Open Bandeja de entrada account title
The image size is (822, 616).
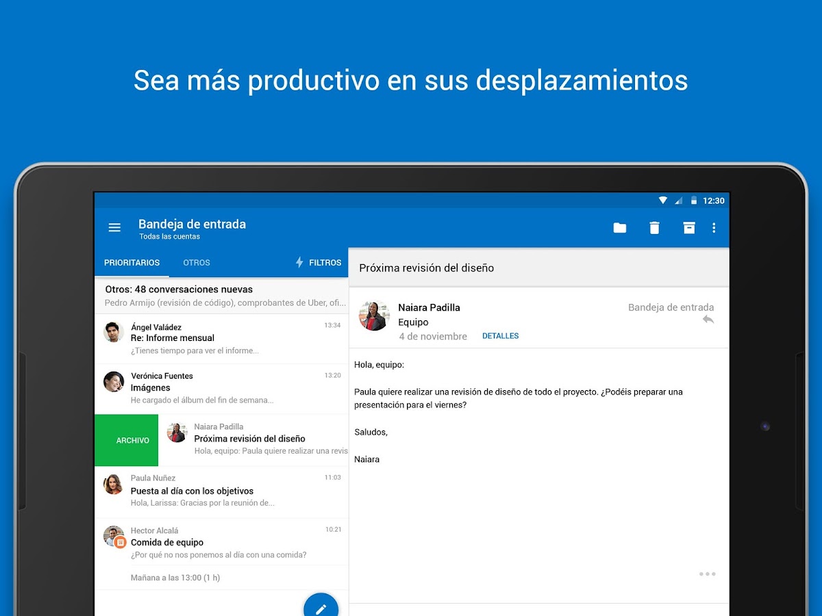192,224
